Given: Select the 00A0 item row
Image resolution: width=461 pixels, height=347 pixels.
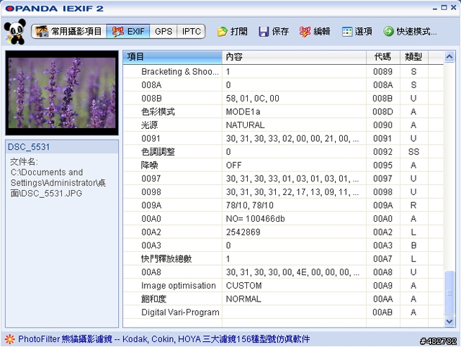Looking at the screenshot, I should point(283,219).
